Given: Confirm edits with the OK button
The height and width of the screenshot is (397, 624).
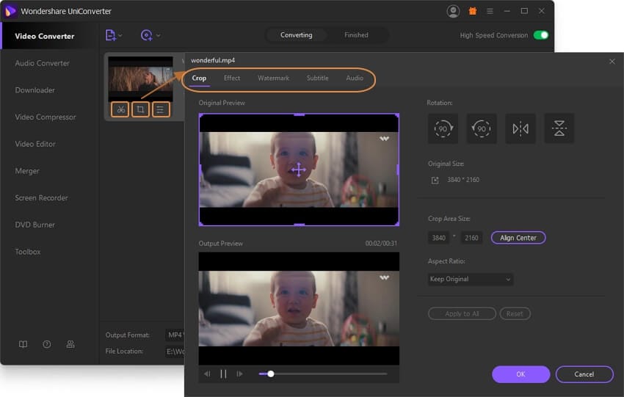Looking at the screenshot, I should [521, 374].
